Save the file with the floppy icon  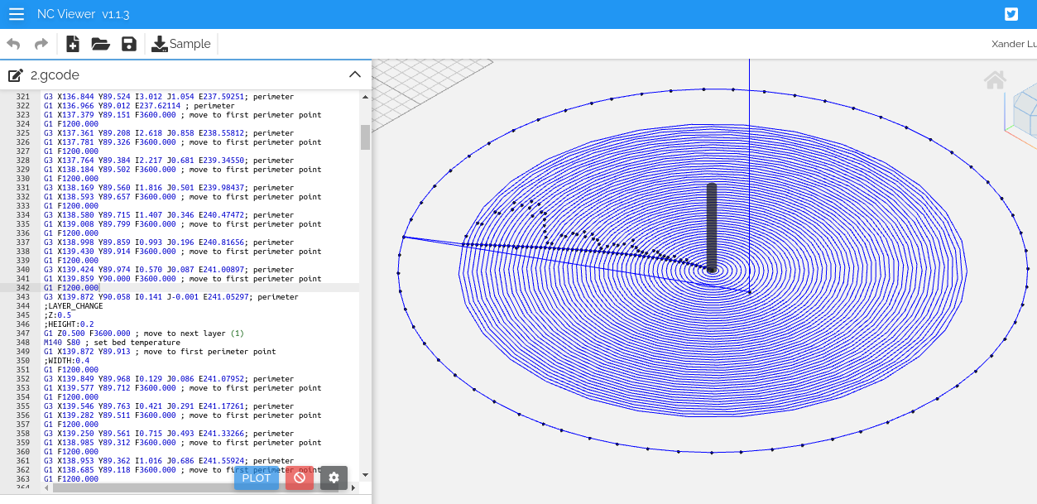[x=129, y=44]
